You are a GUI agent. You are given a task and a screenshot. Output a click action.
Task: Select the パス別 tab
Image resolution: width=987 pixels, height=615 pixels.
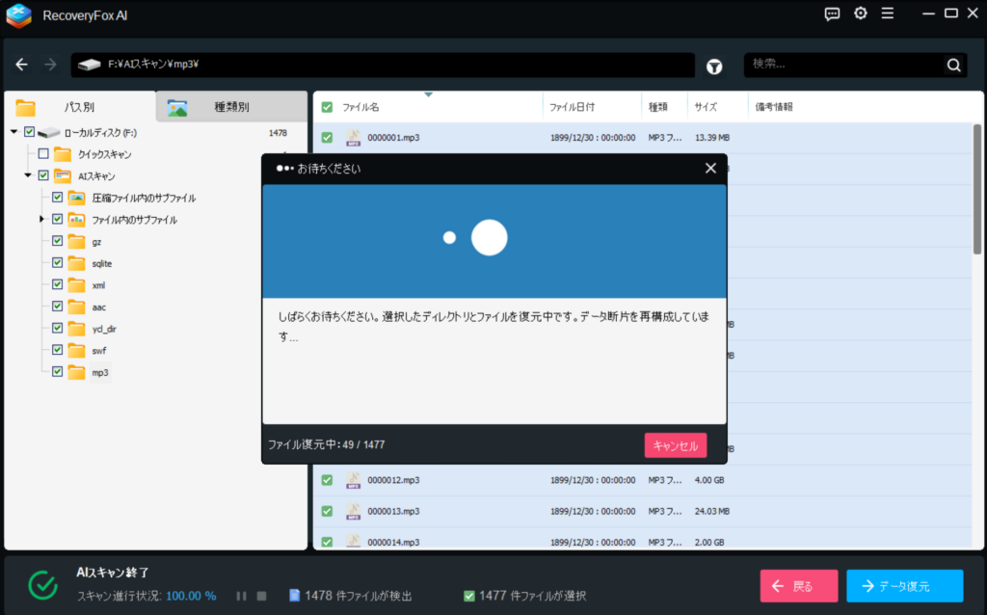79,107
